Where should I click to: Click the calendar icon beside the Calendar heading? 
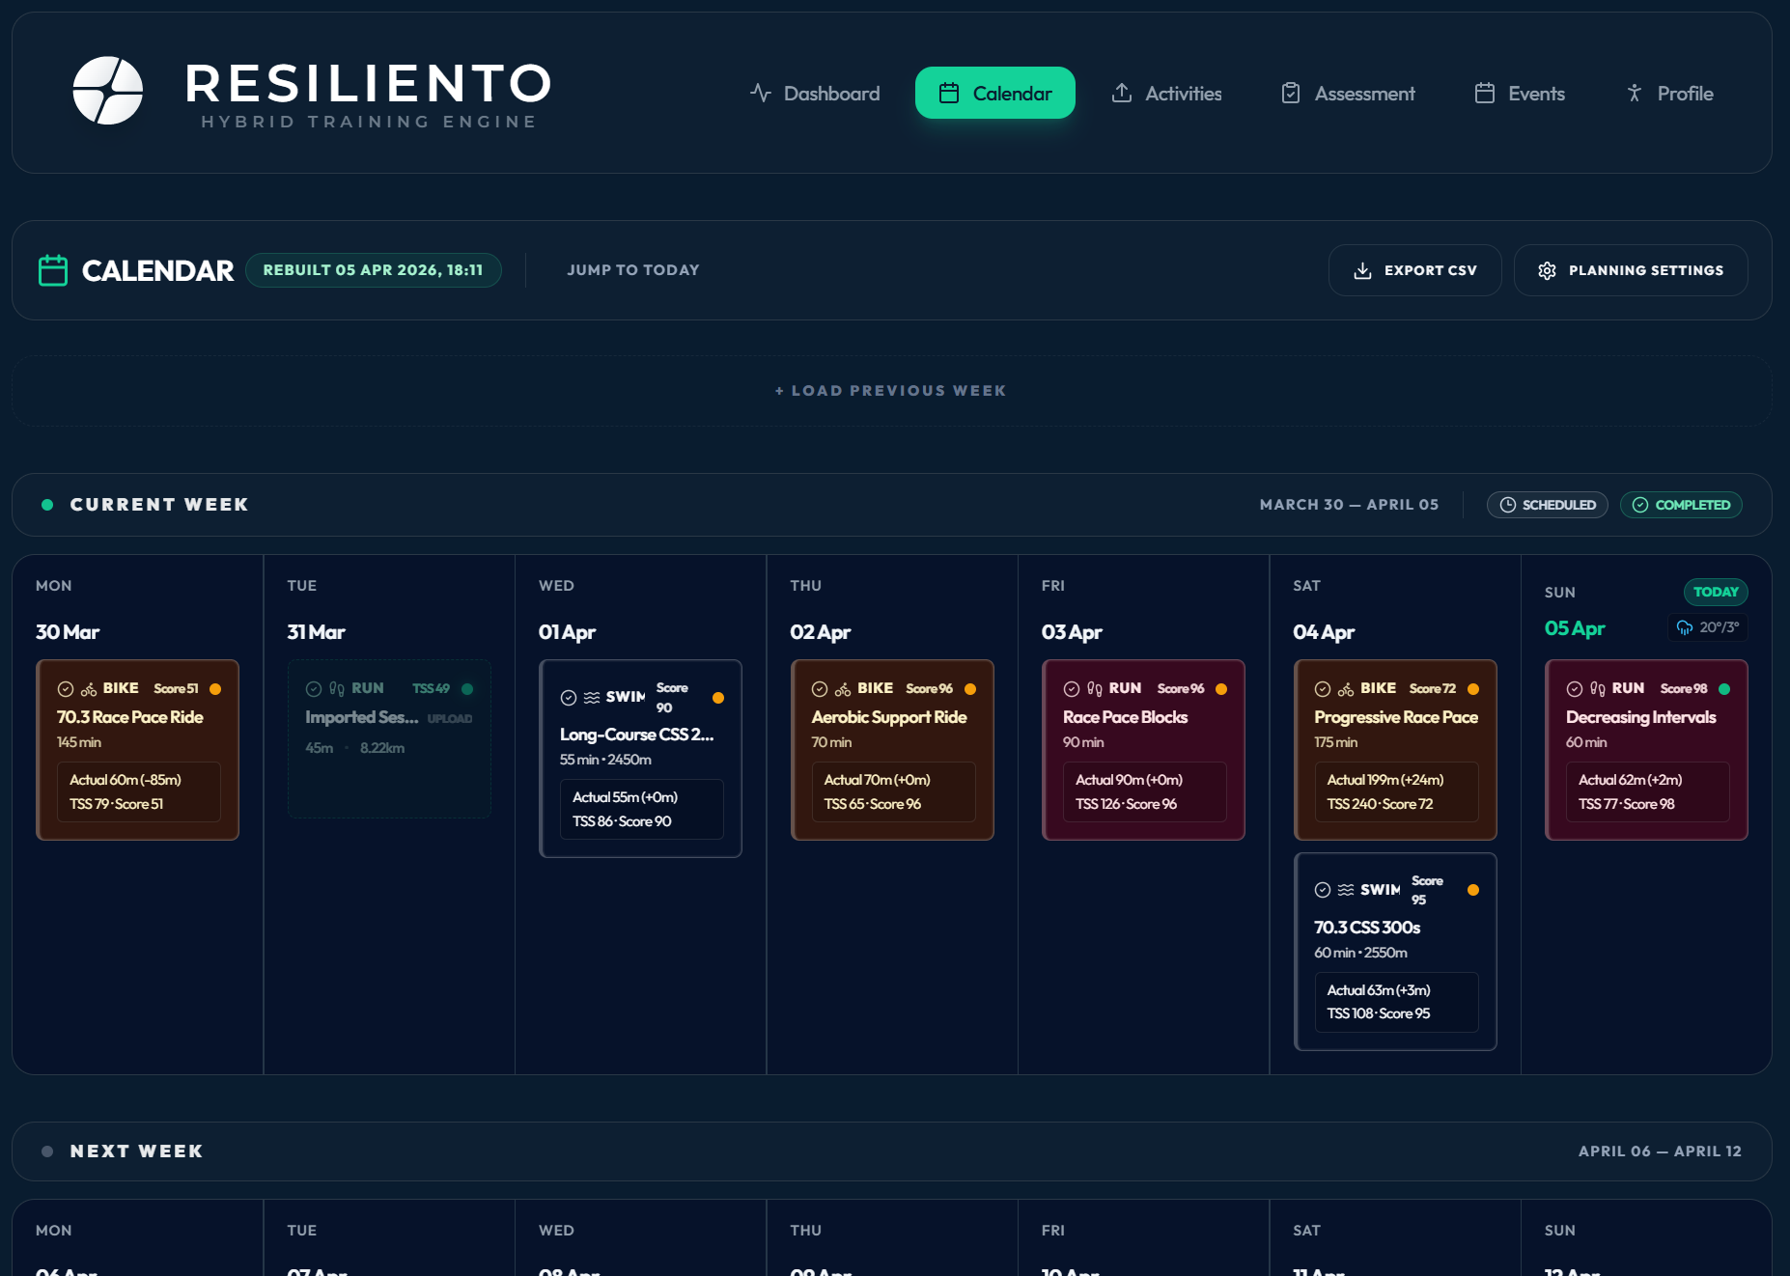[x=53, y=270]
